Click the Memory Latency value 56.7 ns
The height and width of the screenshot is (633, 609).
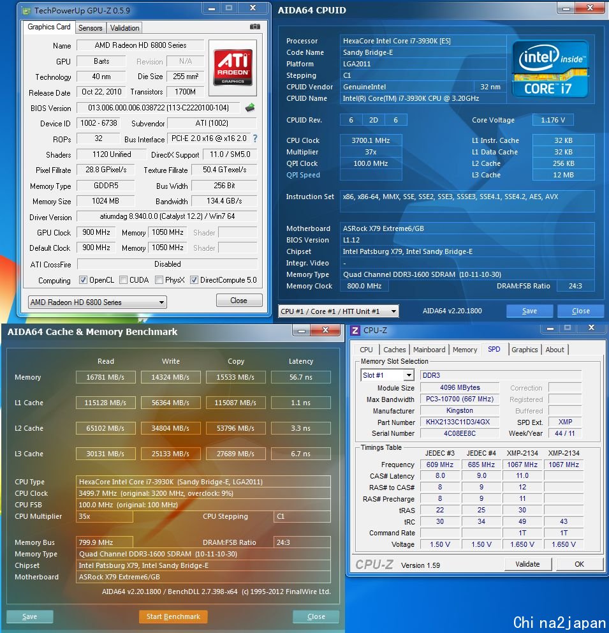pyautogui.click(x=301, y=377)
